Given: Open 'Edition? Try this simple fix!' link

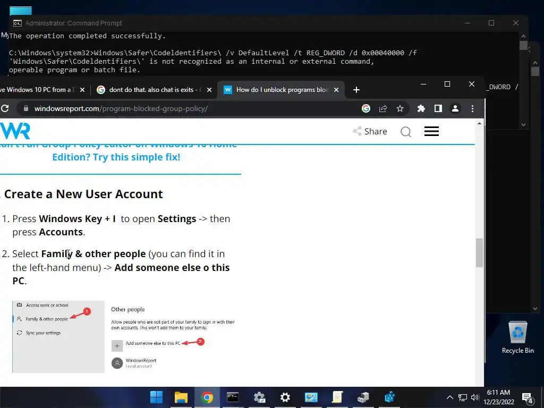Looking at the screenshot, I should pyautogui.click(x=116, y=157).
